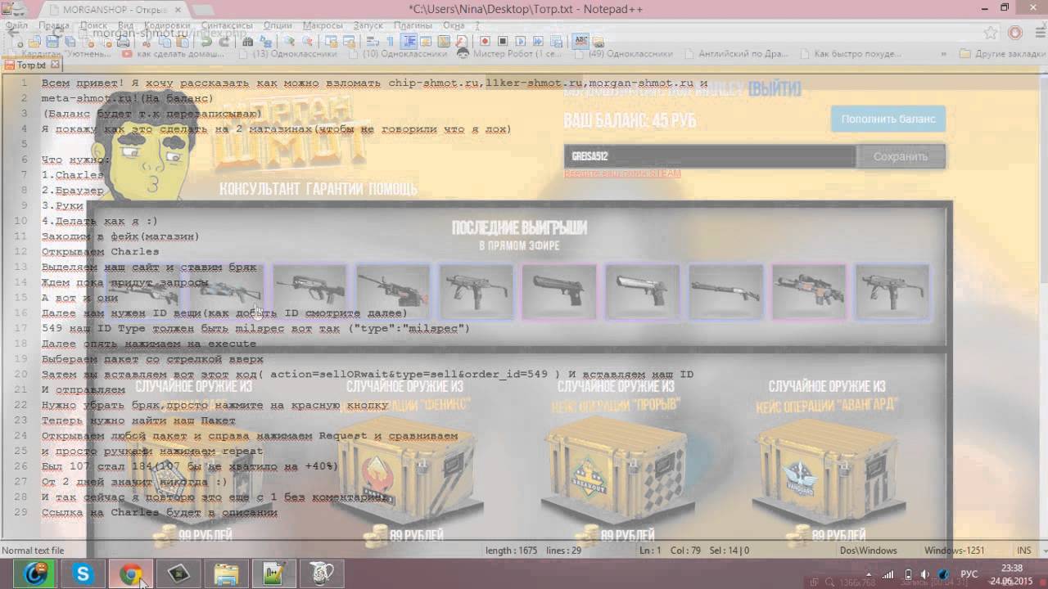Toggle the Indent Guide toolbar button

[408, 41]
